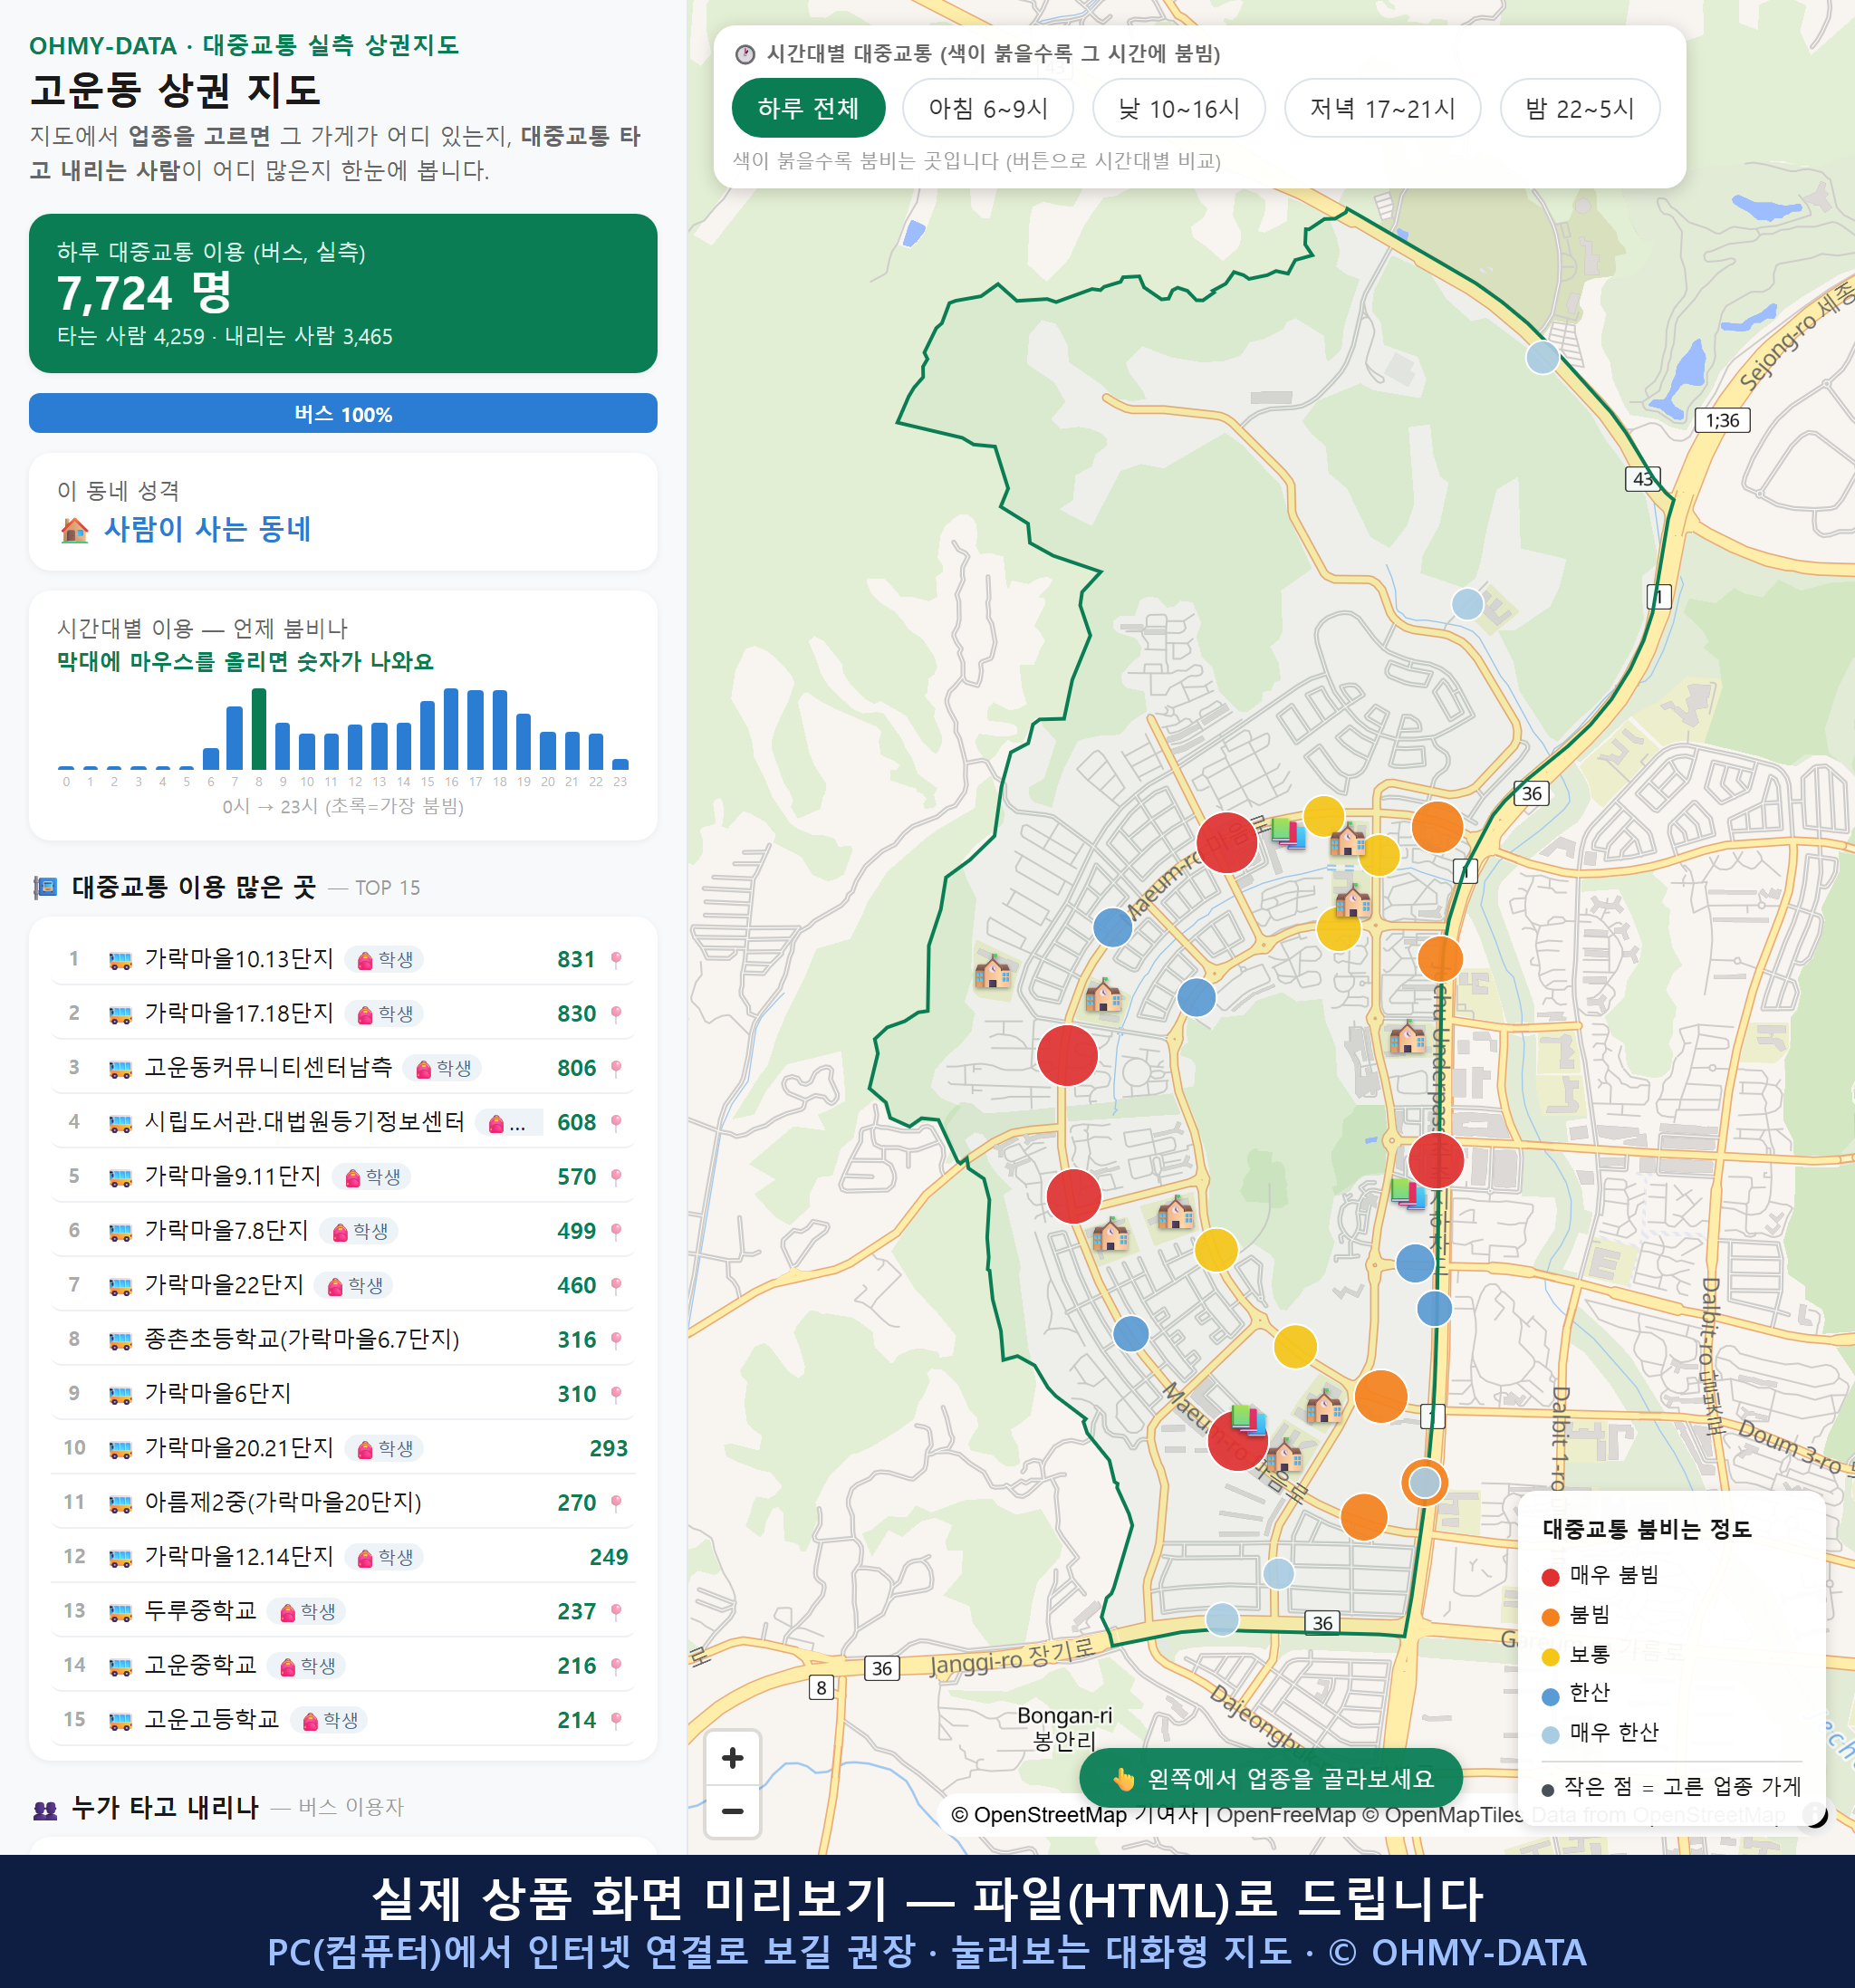
Task: Zoom out the map with minus button
Action: point(732,1811)
